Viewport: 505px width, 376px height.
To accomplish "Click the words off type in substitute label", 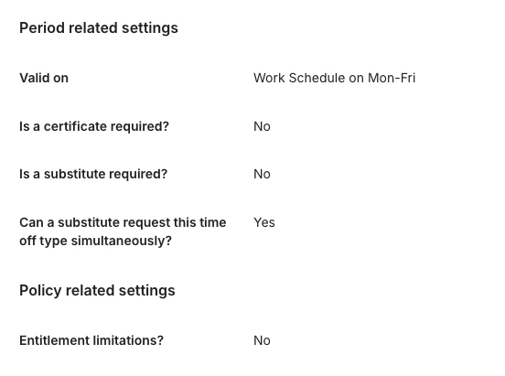I will 43,241.
